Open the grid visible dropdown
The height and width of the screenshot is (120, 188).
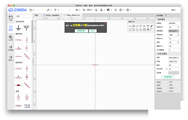click(174, 27)
